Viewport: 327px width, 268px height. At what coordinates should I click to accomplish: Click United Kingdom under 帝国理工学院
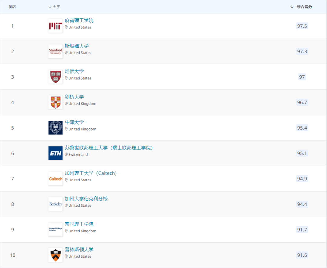click(x=82, y=231)
